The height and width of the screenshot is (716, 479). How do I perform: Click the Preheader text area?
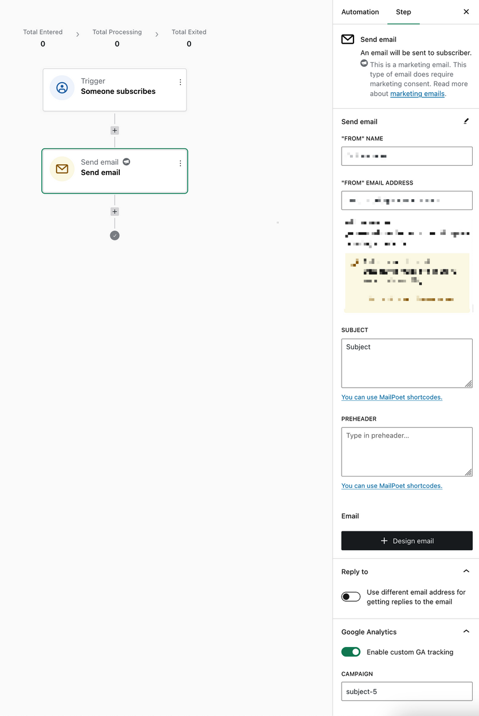point(407,452)
